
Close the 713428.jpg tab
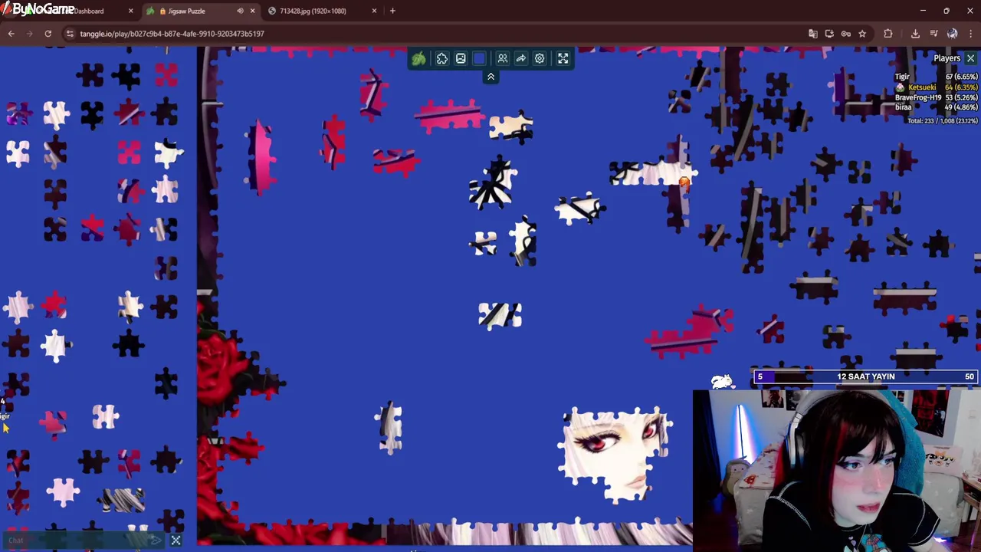click(x=374, y=11)
